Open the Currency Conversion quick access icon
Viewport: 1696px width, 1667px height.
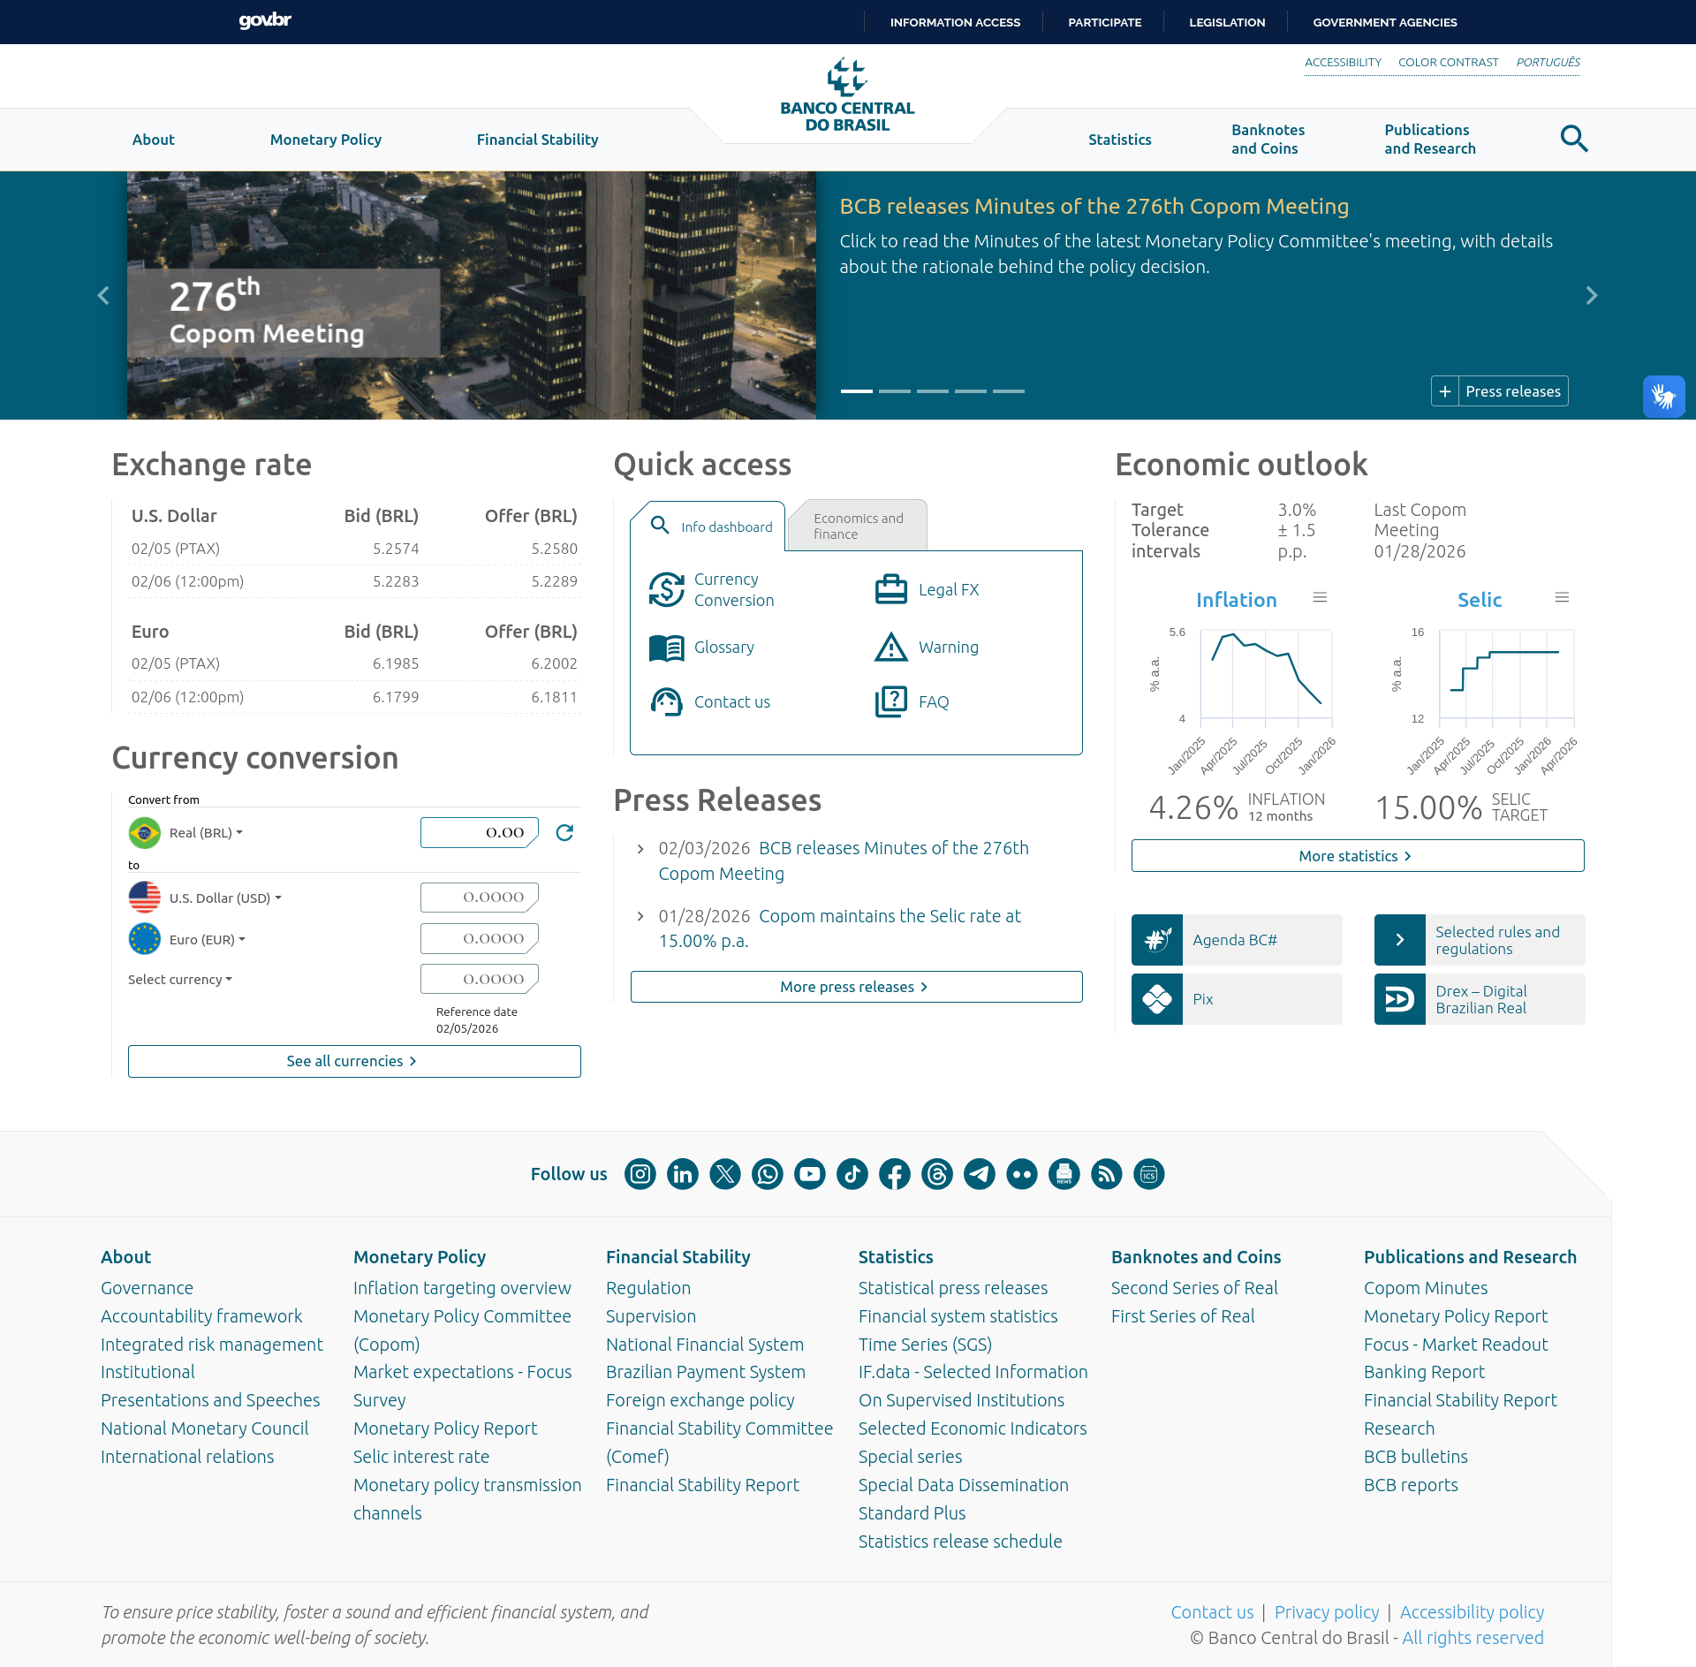[666, 589]
